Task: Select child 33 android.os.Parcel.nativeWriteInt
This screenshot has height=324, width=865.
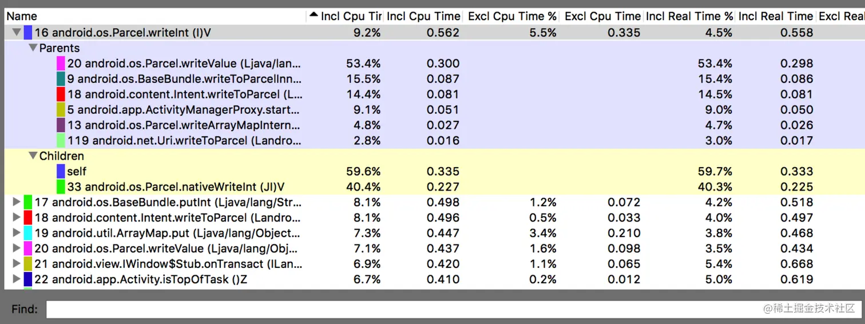Action: (176, 187)
